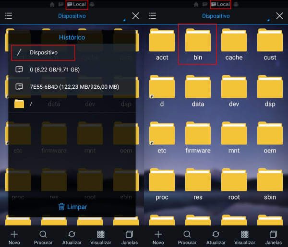The width and height of the screenshot is (288, 247).
Task: Open the hamburger menu in the left screen
Action: click(x=9, y=16)
